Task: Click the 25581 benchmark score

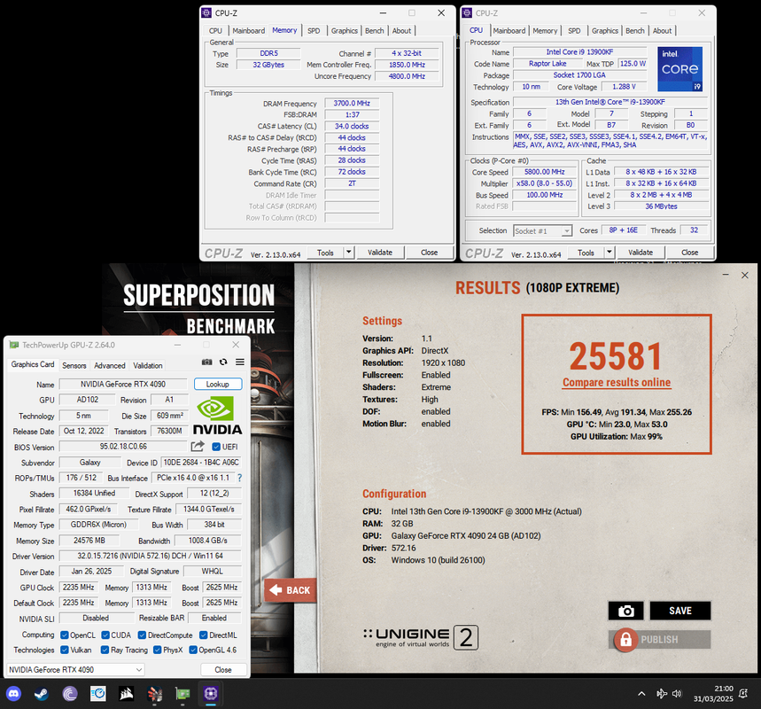Action: [616, 356]
